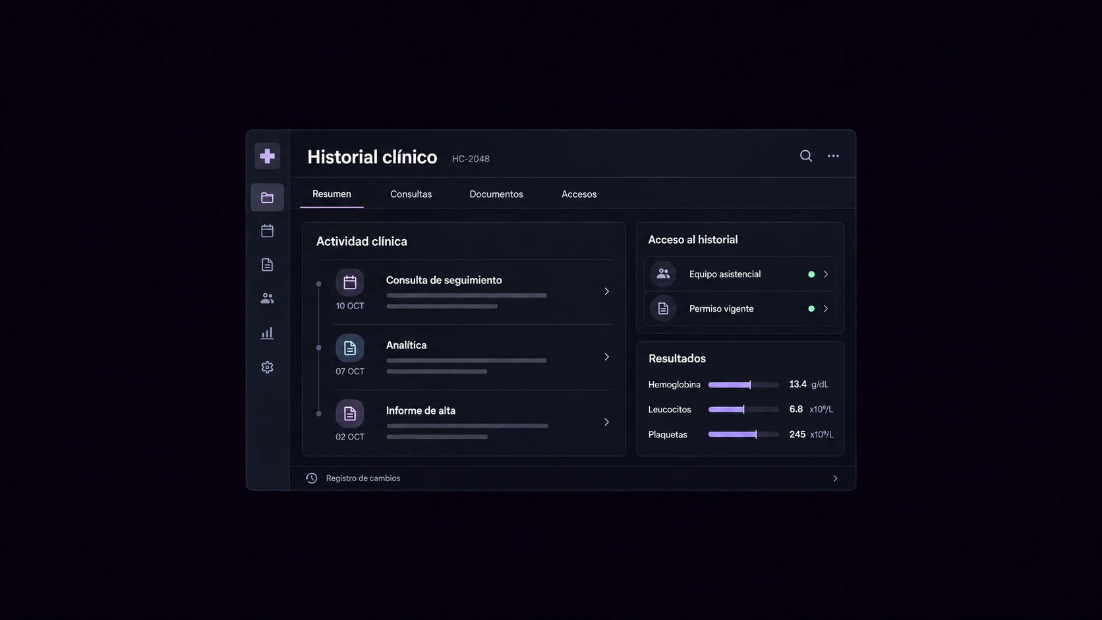Click the Leucocitos result bar

[x=743, y=410]
